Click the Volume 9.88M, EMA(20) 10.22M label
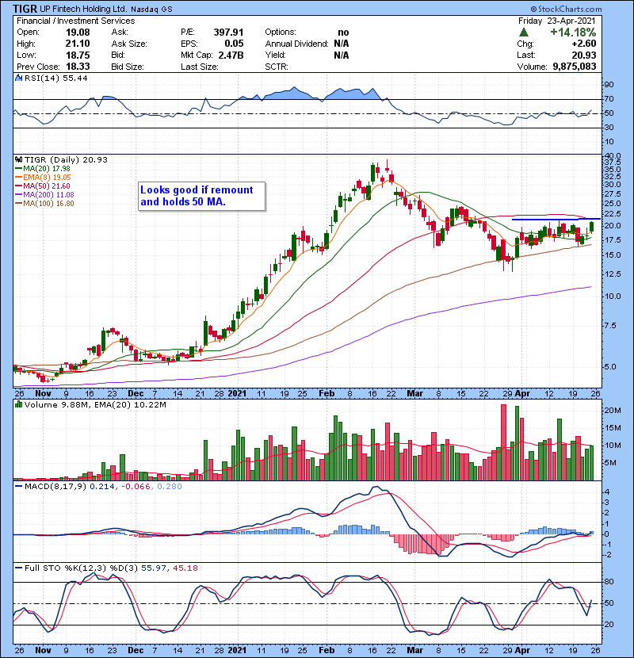 click(95, 405)
